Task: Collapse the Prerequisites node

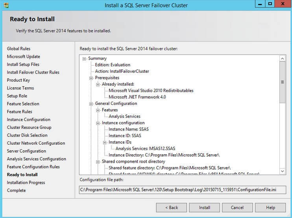Action: coord(91,78)
